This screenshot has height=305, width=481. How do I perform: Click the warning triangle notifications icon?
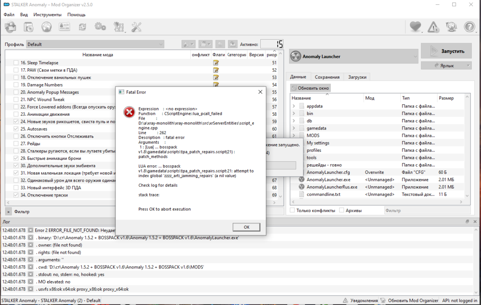tap(433, 27)
